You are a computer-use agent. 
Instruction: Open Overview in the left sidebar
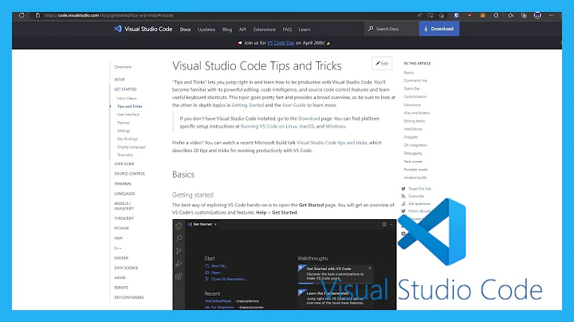coord(123,67)
